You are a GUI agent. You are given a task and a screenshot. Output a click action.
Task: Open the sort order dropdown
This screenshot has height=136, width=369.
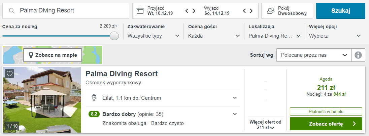(314, 55)
